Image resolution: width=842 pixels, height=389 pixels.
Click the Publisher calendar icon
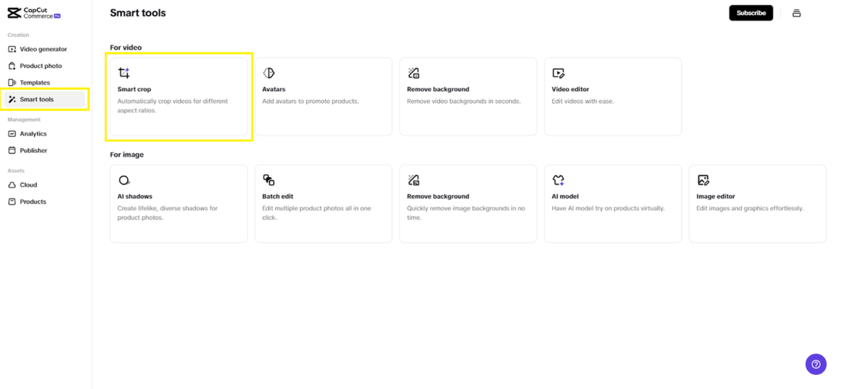point(12,150)
